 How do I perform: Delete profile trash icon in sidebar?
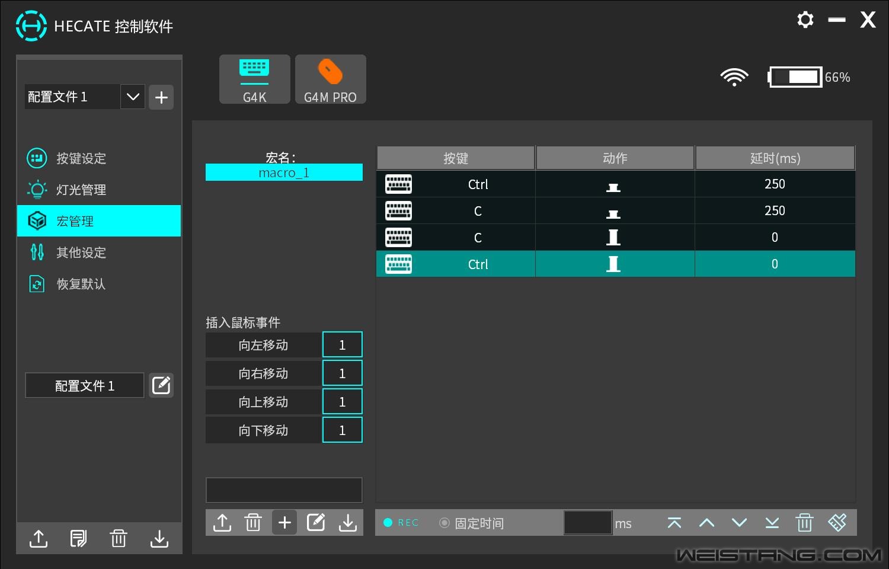(119, 538)
